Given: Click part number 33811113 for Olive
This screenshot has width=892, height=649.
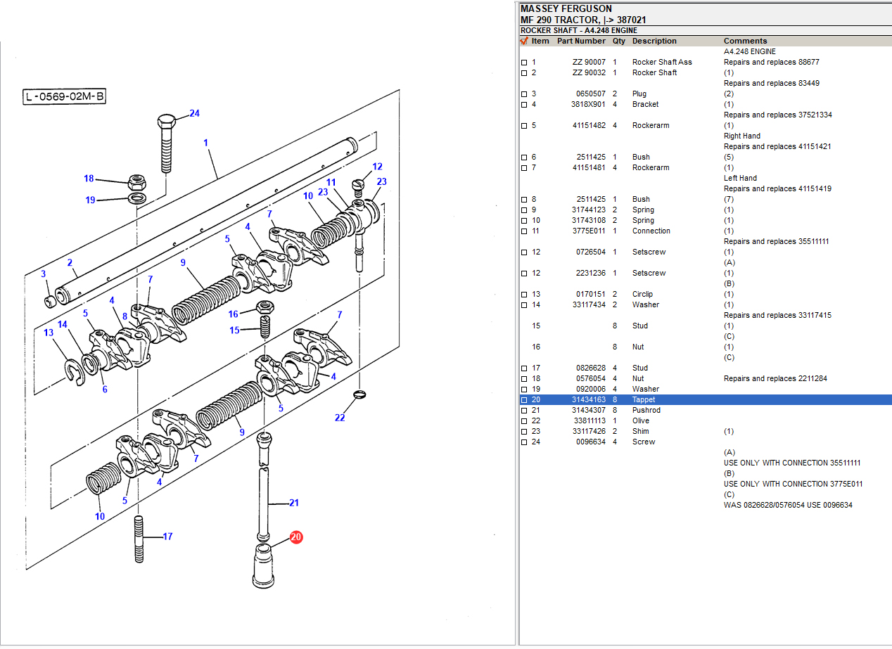Looking at the screenshot, I should [589, 420].
